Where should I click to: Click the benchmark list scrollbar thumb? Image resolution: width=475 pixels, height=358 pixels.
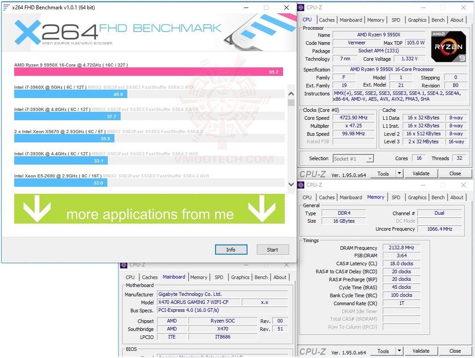pyautogui.click(x=291, y=102)
